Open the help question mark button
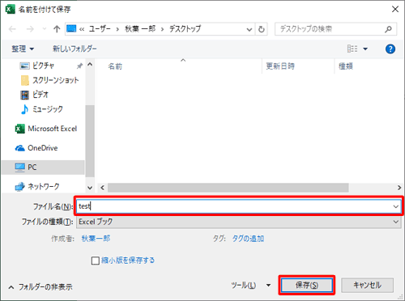Screen dimensions: 405x301 tap(390, 49)
